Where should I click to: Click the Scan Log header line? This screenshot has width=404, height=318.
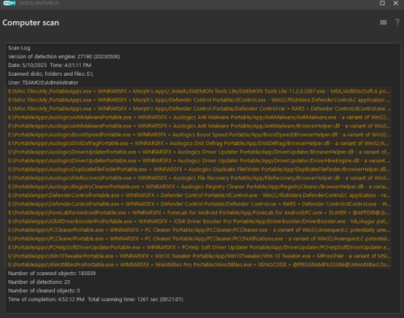coord(19,48)
